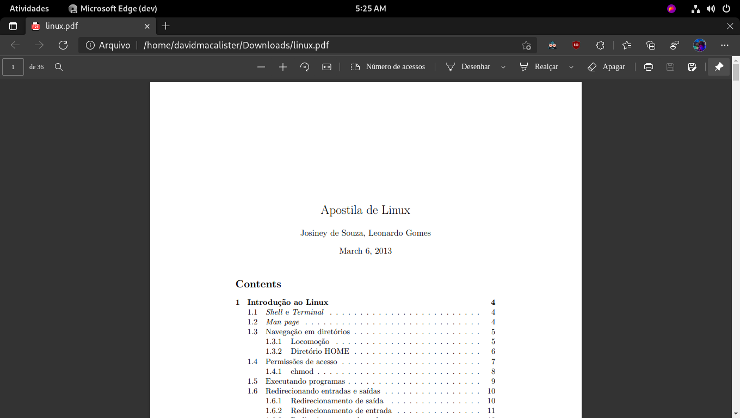
Task: Rotate the PDF page
Action: [305, 67]
